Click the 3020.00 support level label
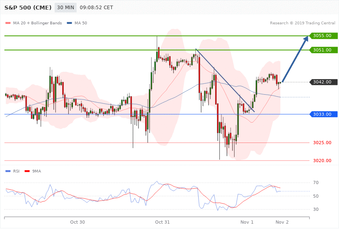This screenshot has height=230, width=339. (x=322, y=161)
